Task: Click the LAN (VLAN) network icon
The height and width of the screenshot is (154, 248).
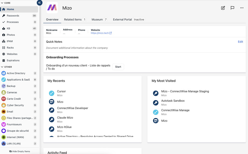Action: click(4, 144)
